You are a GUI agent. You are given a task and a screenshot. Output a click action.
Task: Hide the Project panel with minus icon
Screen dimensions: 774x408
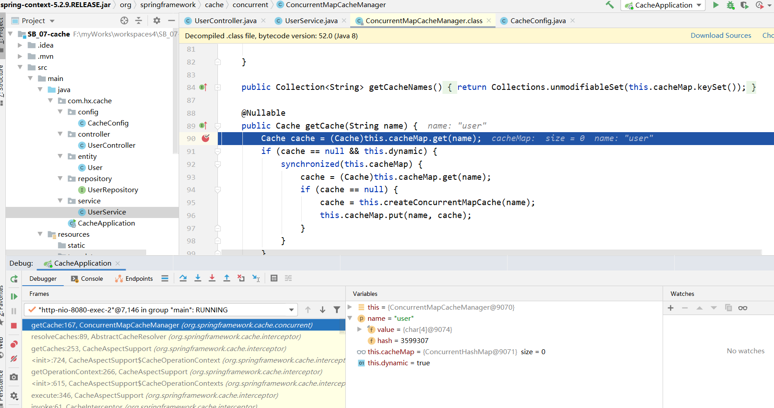click(x=172, y=20)
